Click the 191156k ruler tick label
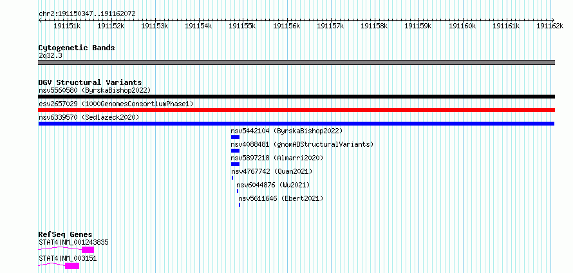The image size is (573, 273). [x=286, y=26]
